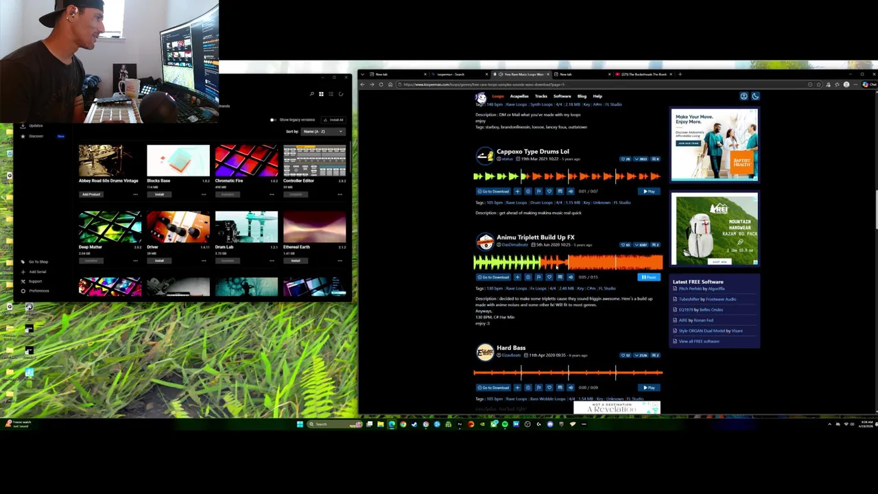Click browser back arrow
The image size is (878, 494).
362,84
